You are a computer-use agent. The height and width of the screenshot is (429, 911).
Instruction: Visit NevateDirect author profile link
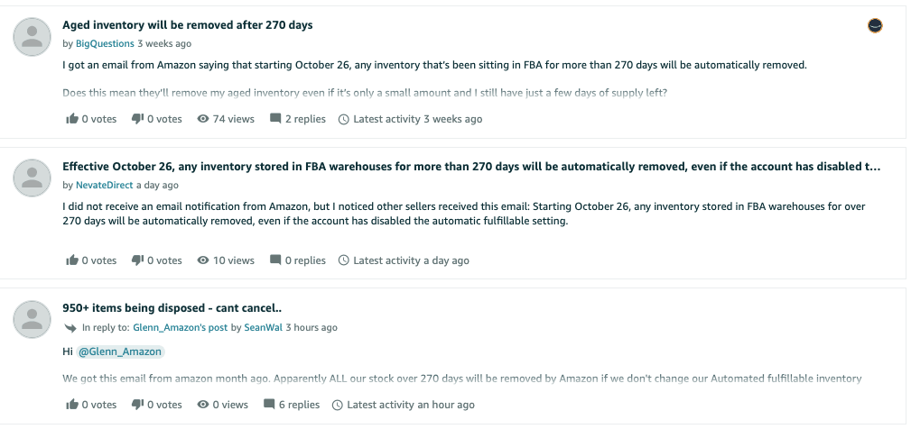coord(105,185)
